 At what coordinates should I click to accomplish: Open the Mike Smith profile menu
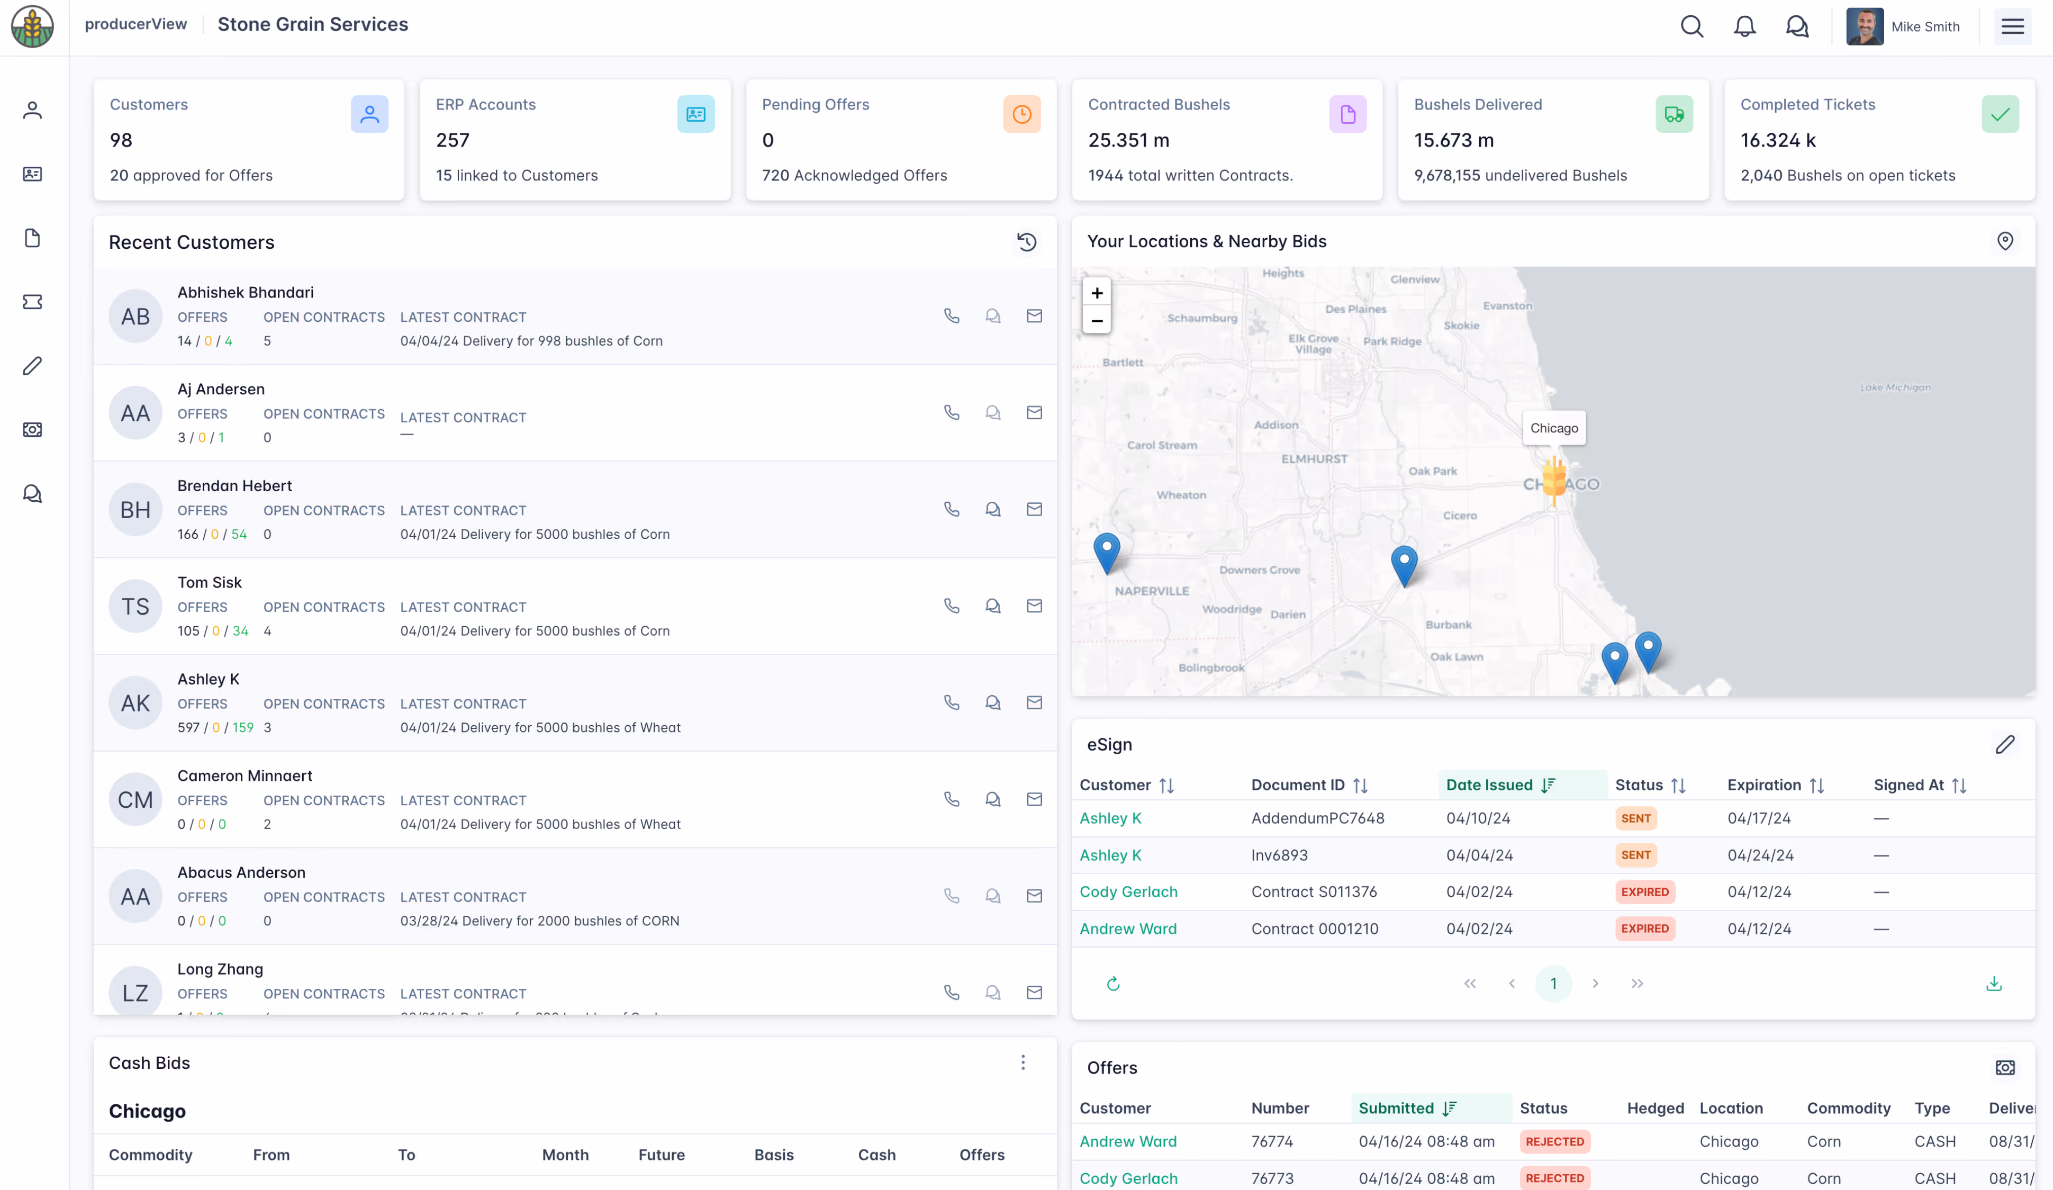(1905, 26)
